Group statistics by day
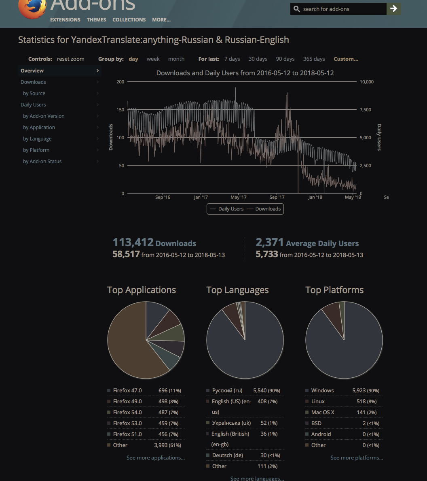This screenshot has height=481, width=427. (x=133, y=59)
